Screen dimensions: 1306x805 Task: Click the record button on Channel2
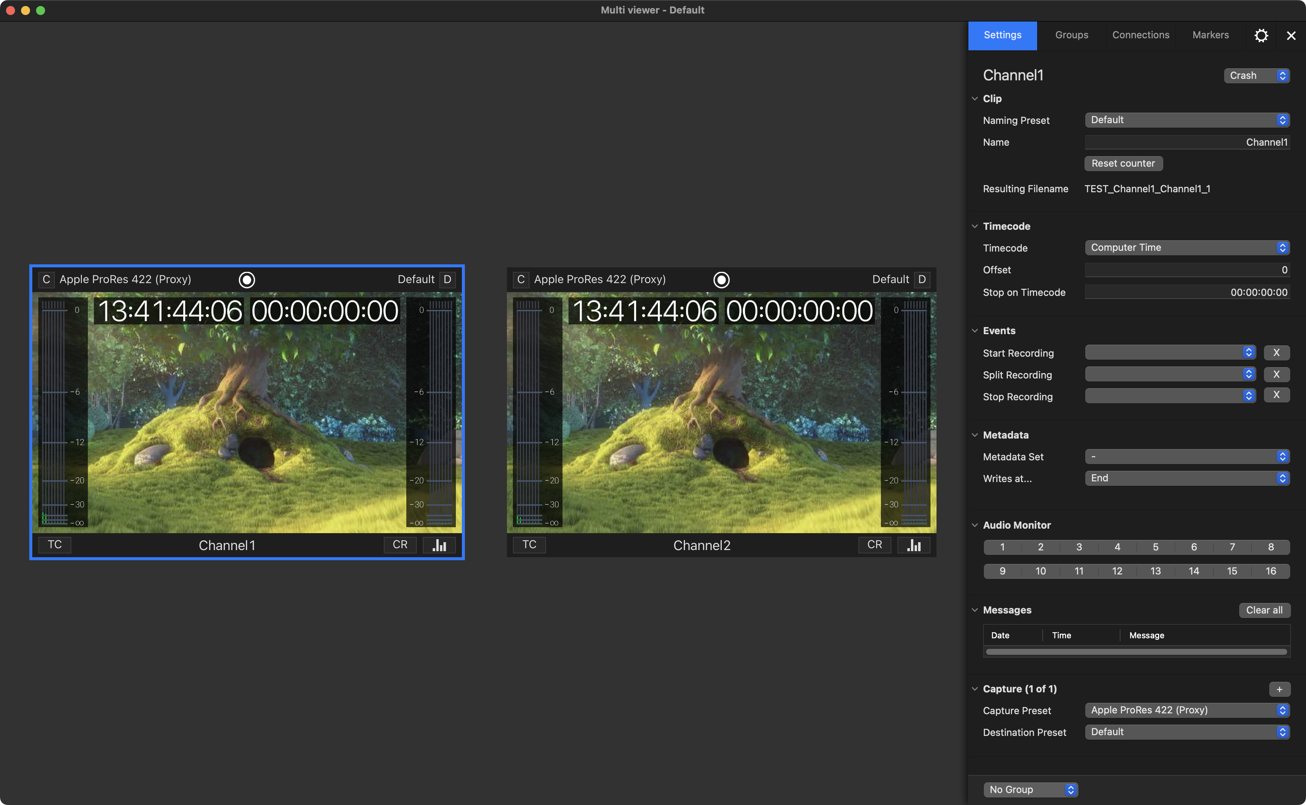tap(721, 279)
